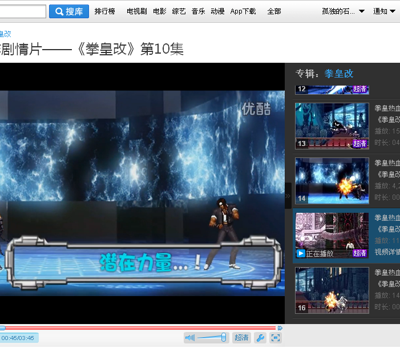Play episode 16 thumbnail in playlist
The width and height of the screenshot is (400, 352).
point(332,290)
